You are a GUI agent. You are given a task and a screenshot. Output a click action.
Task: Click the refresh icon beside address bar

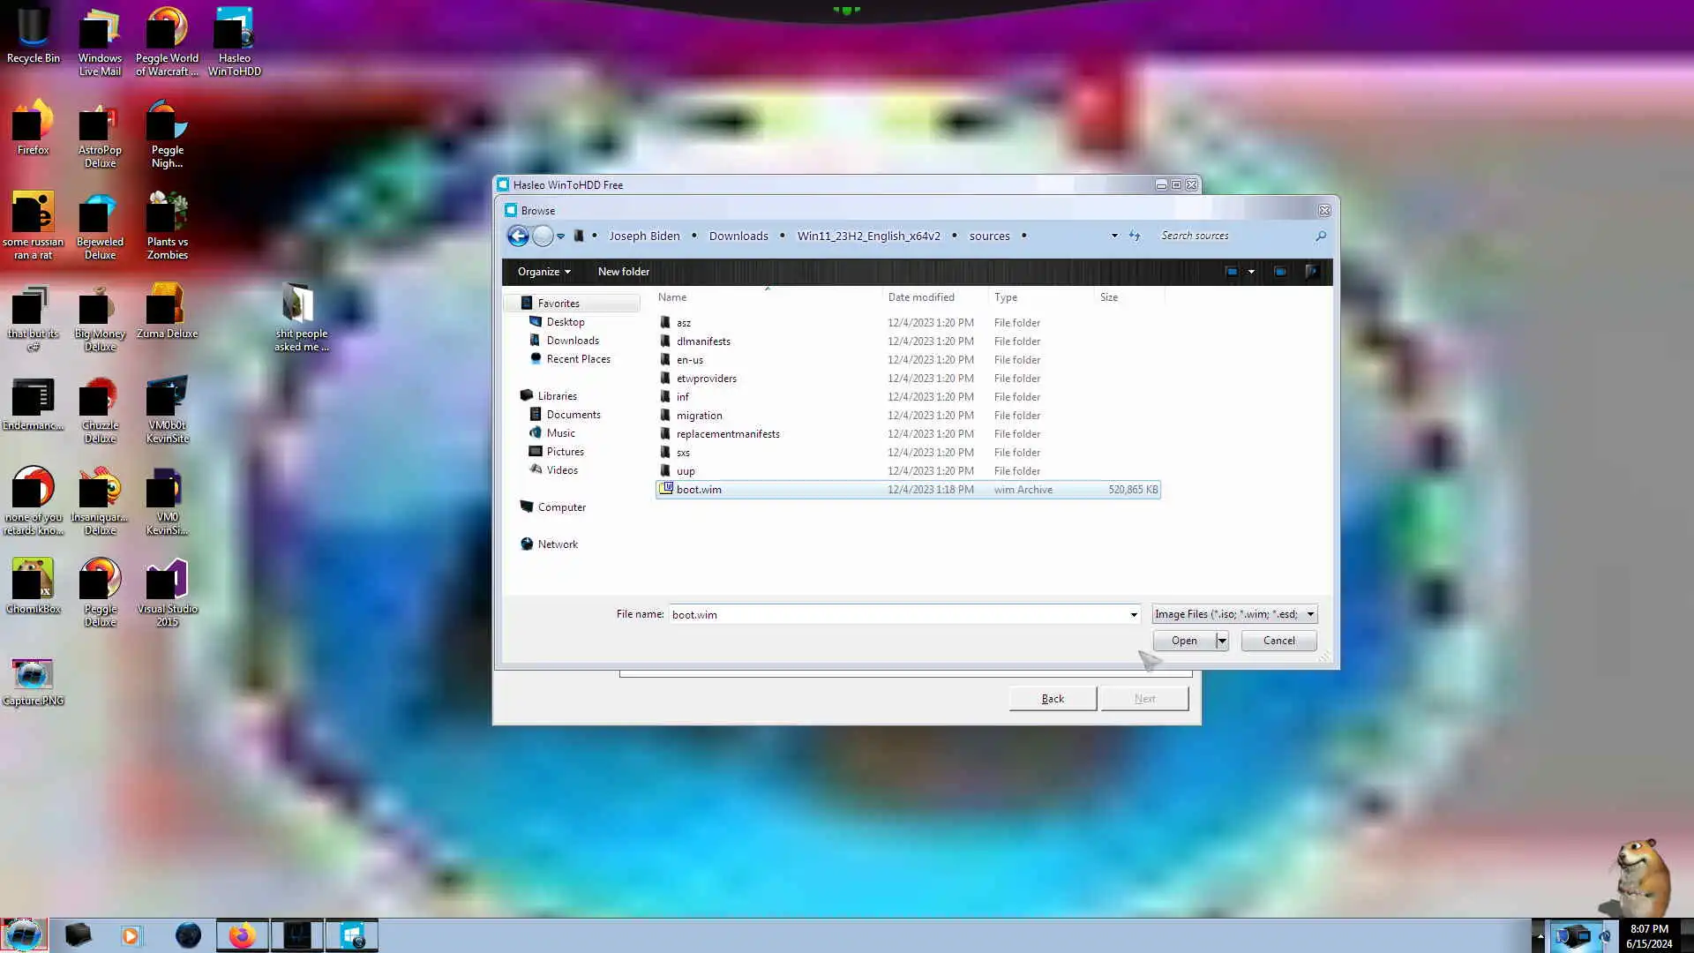pos(1135,236)
